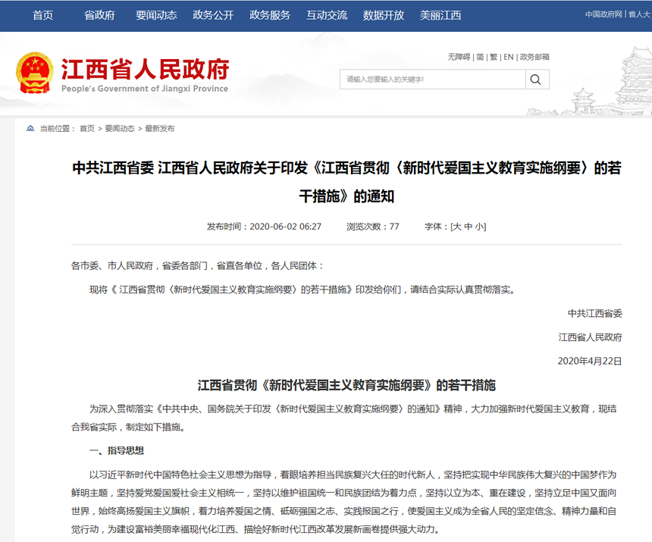Open the 互动交流 navigation item
This screenshot has width=652, height=542.
[327, 15]
